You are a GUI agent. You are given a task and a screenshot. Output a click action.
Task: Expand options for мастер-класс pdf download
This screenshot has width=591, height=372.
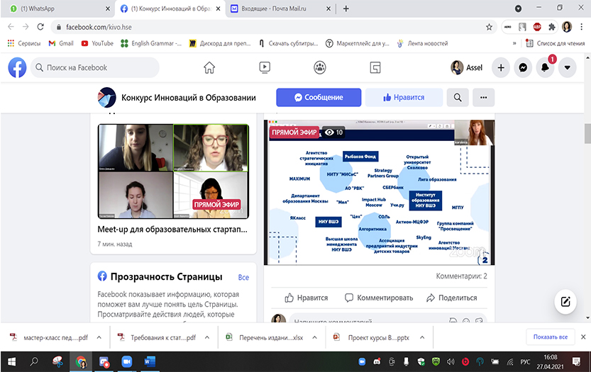(x=99, y=337)
